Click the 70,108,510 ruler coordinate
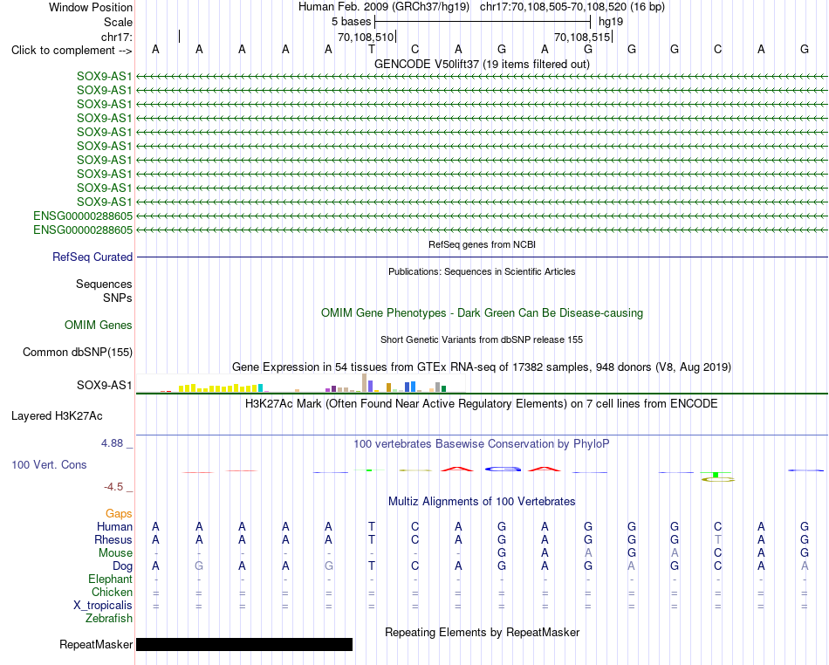The height and width of the screenshot is (665, 829). point(366,37)
